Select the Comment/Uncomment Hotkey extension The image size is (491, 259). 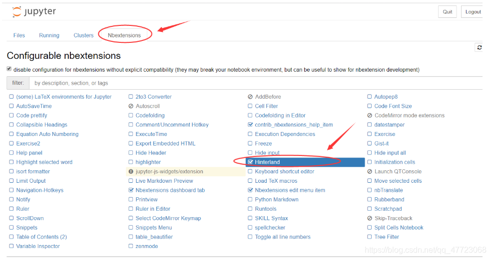[x=172, y=125]
